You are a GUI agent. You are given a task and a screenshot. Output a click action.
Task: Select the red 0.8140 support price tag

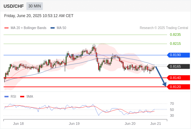(x=178, y=78)
